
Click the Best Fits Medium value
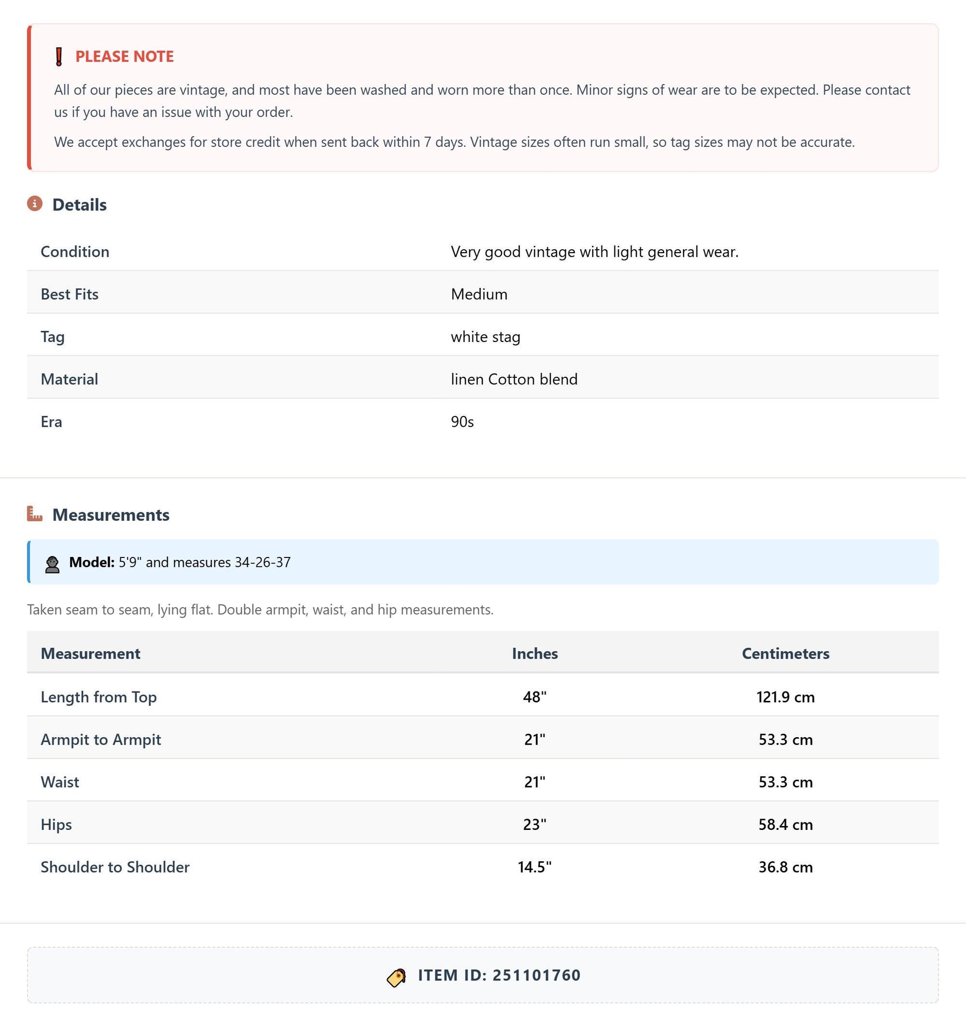click(479, 294)
